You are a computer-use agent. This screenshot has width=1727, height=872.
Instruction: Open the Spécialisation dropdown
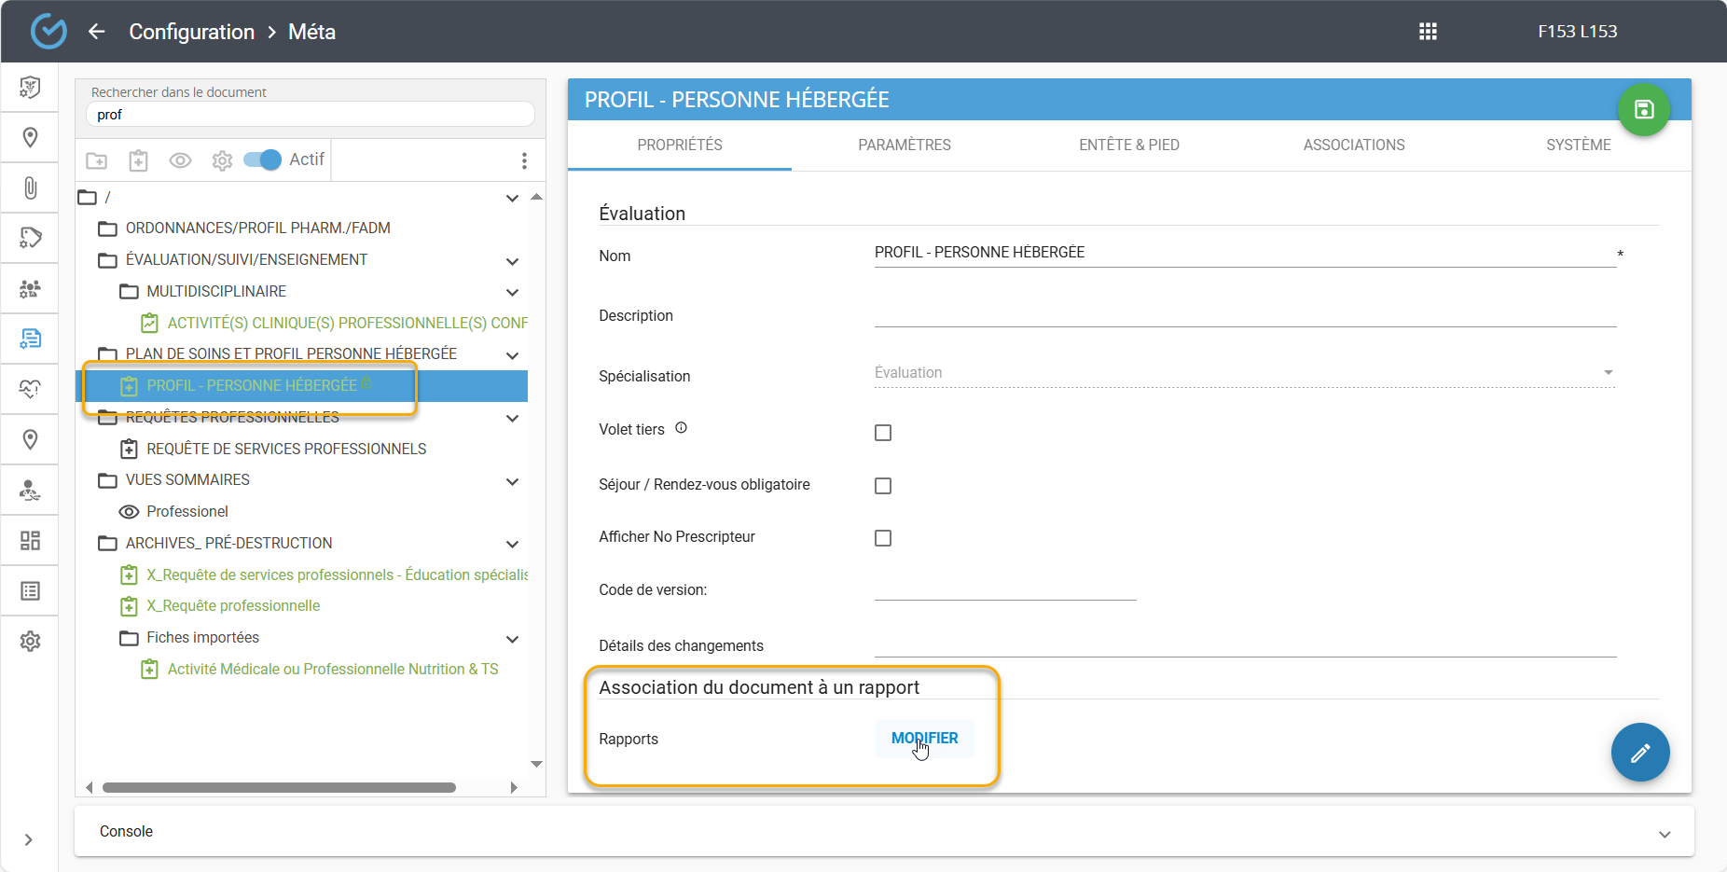click(x=1243, y=373)
